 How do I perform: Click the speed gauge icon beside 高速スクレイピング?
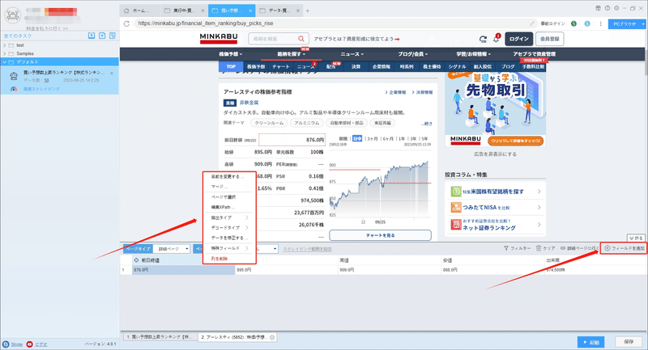tap(14, 89)
